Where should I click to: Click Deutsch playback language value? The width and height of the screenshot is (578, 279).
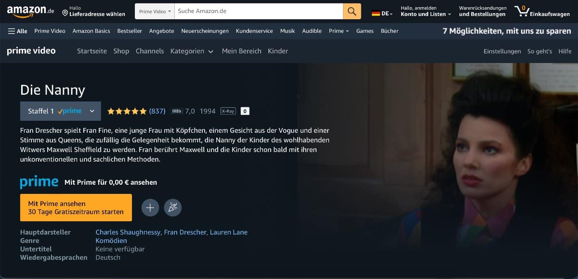[108, 257]
